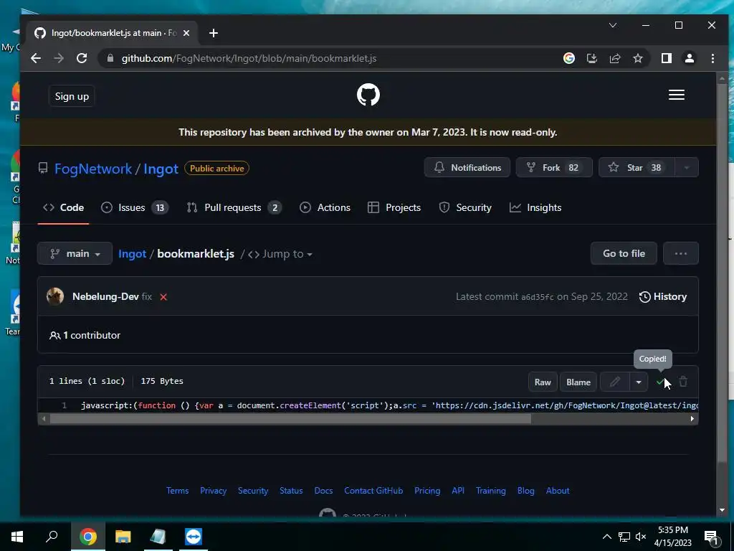
Task: Click the code scrollbar right arrow
Action: pyautogui.click(x=692, y=419)
